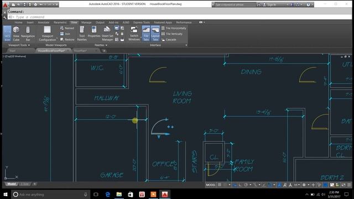Switch to the Home ribbon tab
The image size is (354, 199).
[18, 22]
